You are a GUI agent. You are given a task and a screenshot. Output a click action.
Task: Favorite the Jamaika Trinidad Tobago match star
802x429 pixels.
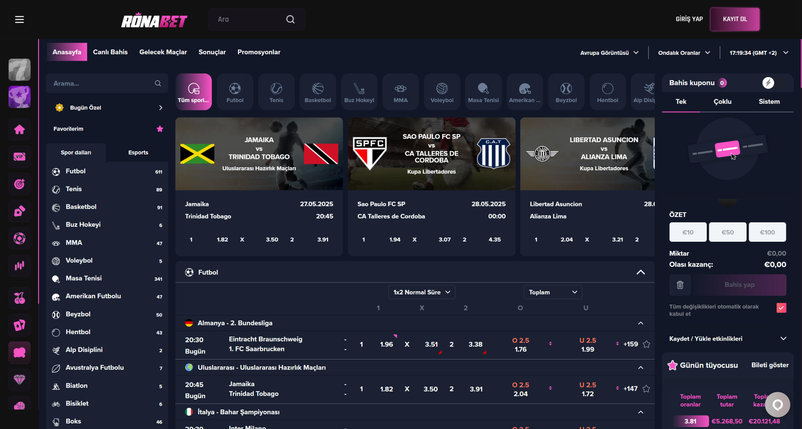[x=646, y=389]
